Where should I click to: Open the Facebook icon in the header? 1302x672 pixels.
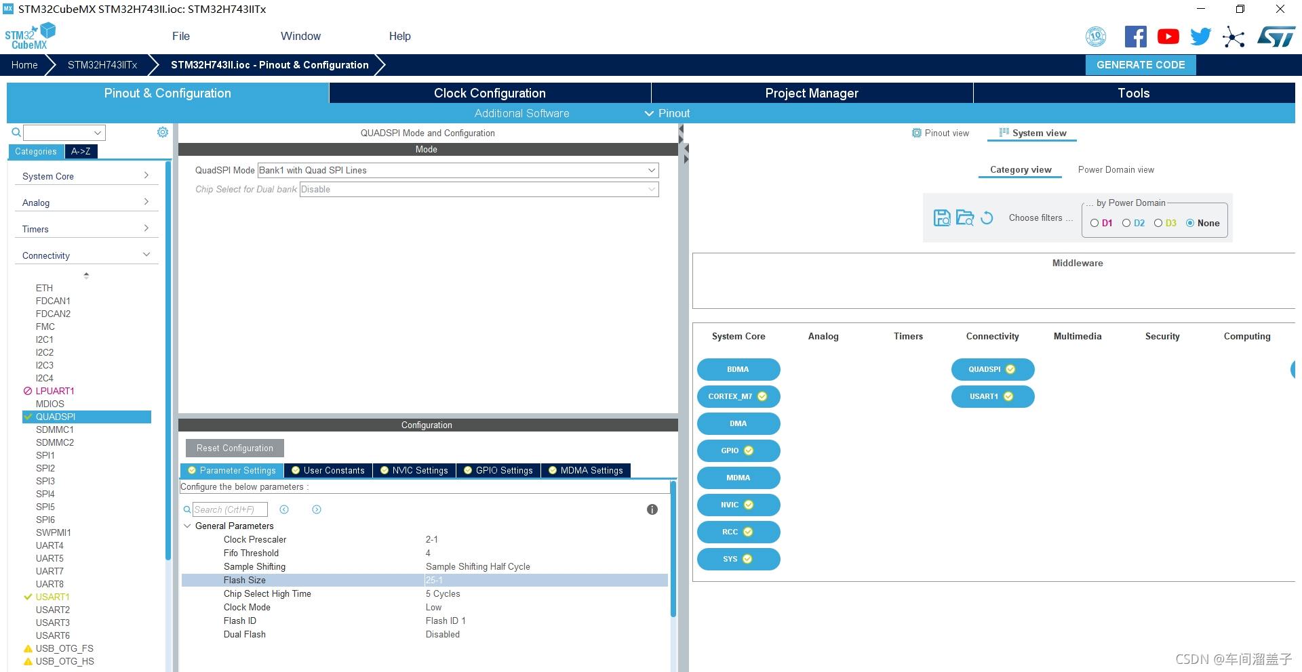click(x=1135, y=37)
